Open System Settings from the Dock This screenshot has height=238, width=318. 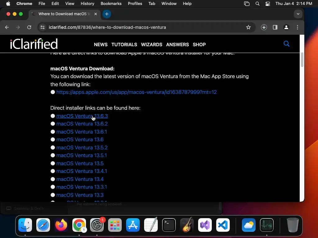[97, 225]
